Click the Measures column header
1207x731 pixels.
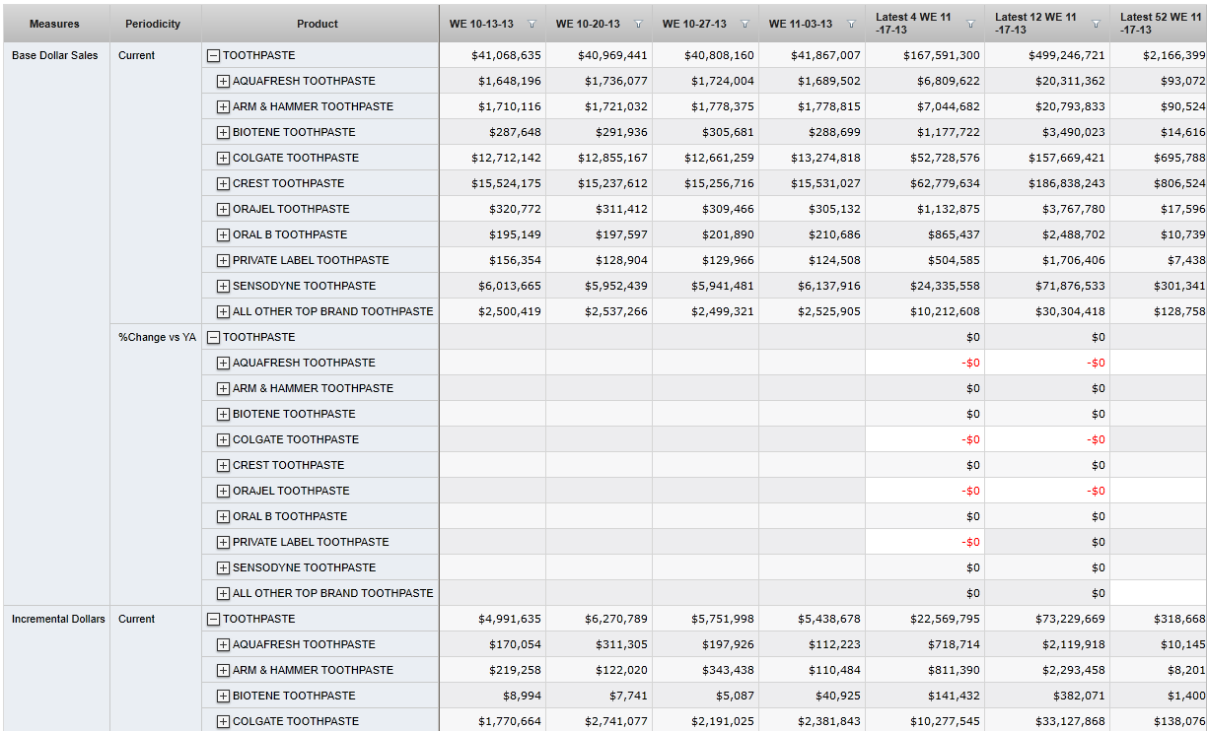click(54, 24)
